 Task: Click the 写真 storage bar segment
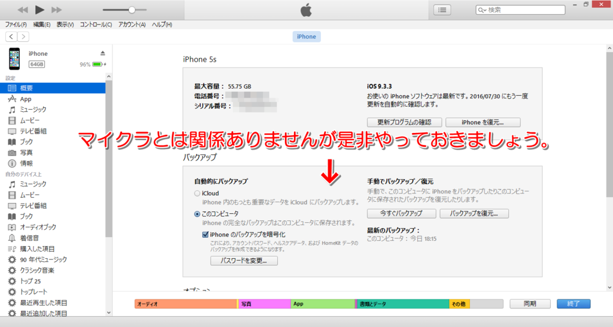tap(265, 304)
